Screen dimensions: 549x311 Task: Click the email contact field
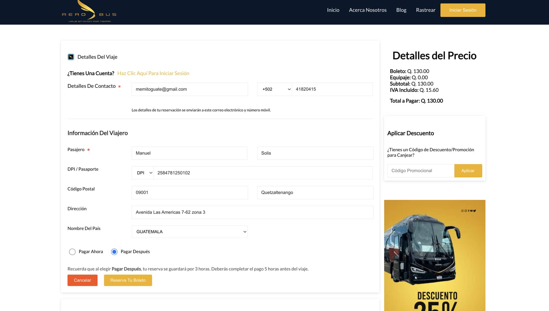tap(189, 89)
